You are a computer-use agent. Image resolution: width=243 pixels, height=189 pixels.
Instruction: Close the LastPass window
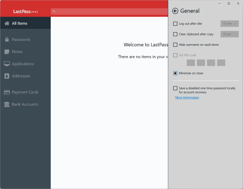tap(238, 4)
